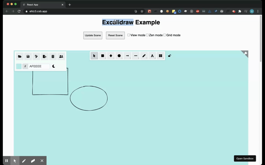
Task: Click browser Back arrow
Action: pos(7,11)
